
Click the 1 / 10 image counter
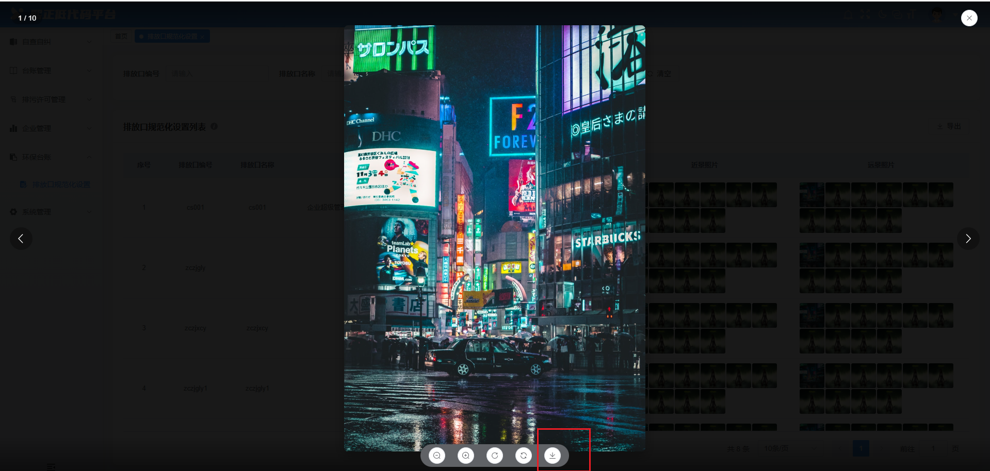point(27,18)
